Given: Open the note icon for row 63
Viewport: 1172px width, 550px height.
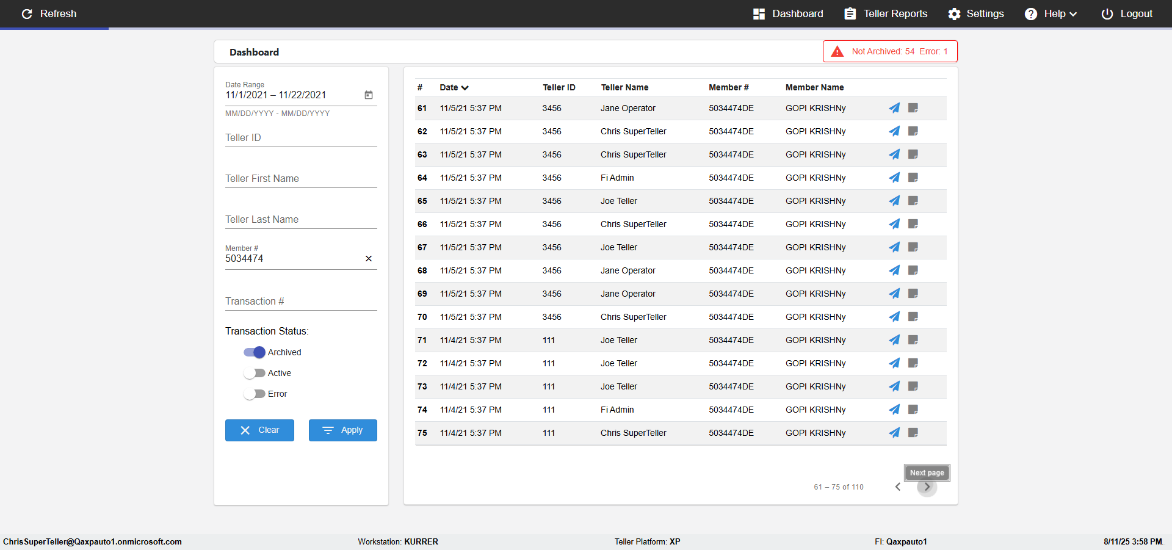Looking at the screenshot, I should [x=913, y=154].
